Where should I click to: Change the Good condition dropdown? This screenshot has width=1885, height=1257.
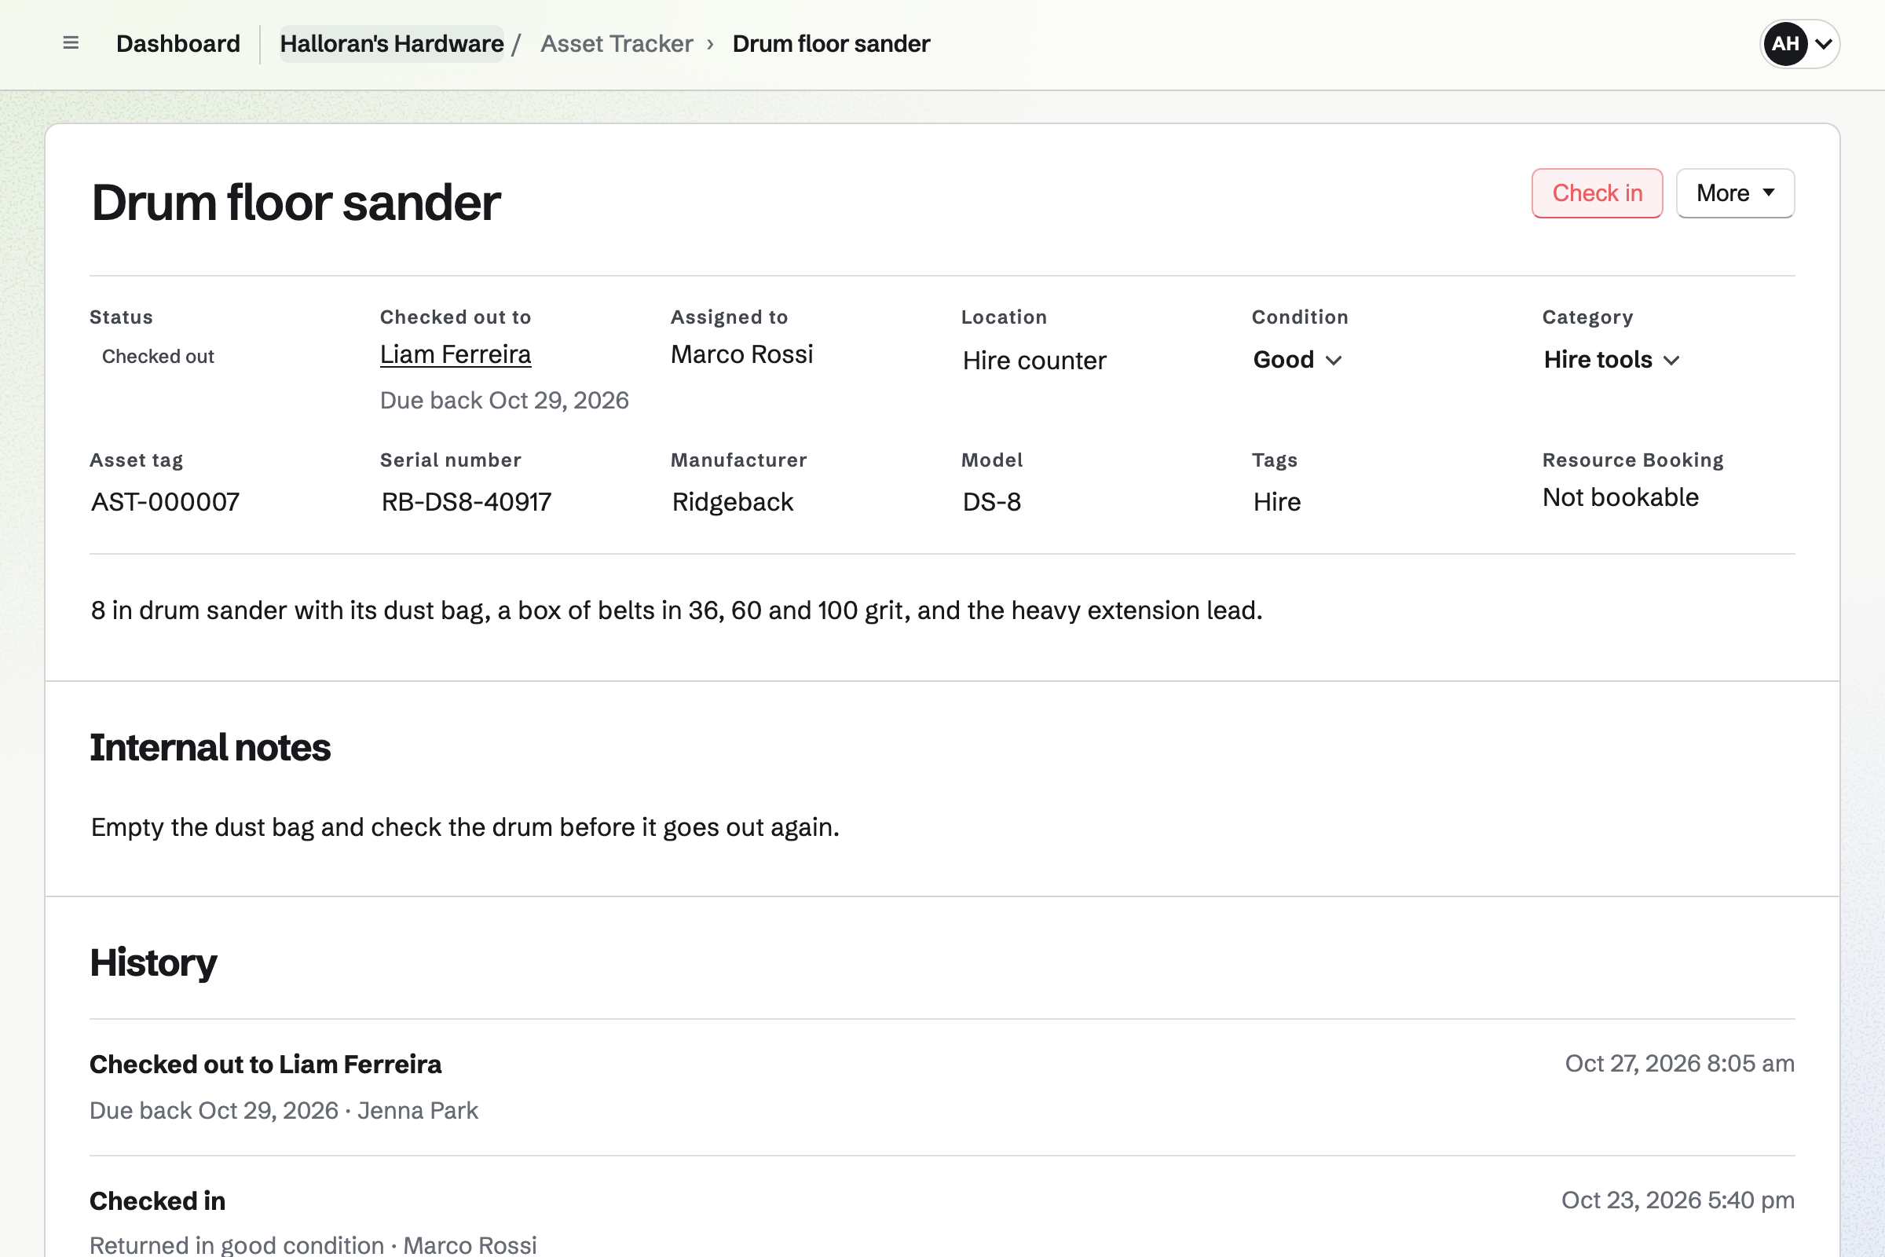(x=1298, y=360)
